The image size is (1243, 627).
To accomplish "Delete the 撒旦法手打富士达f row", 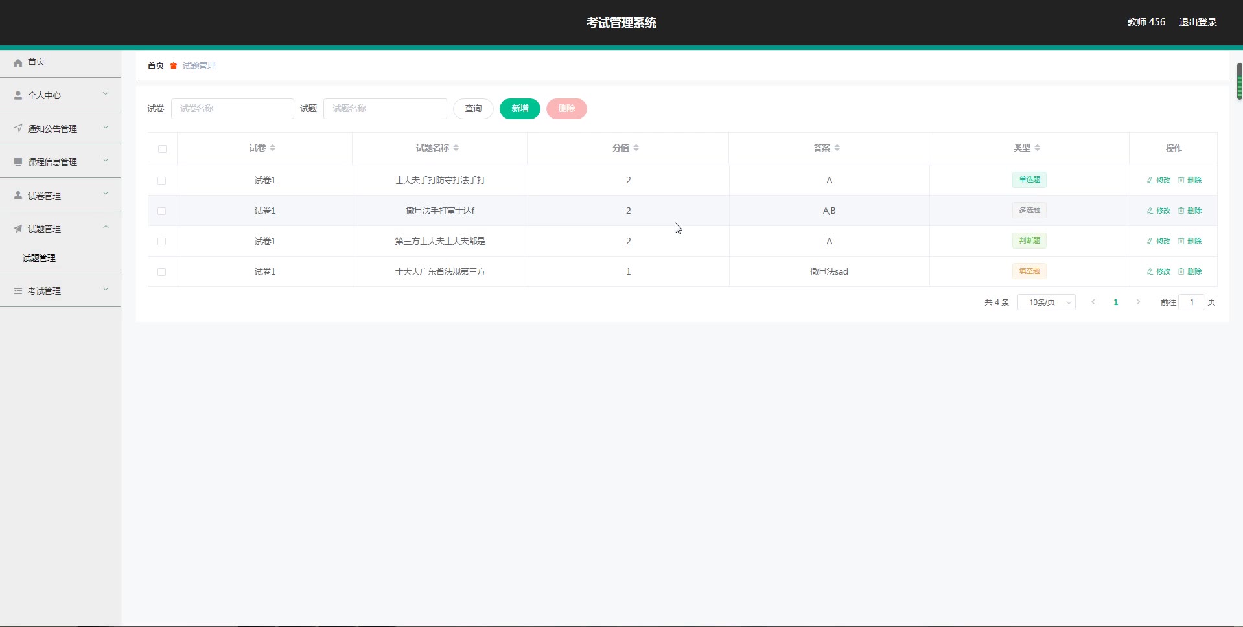I will [1190, 211].
